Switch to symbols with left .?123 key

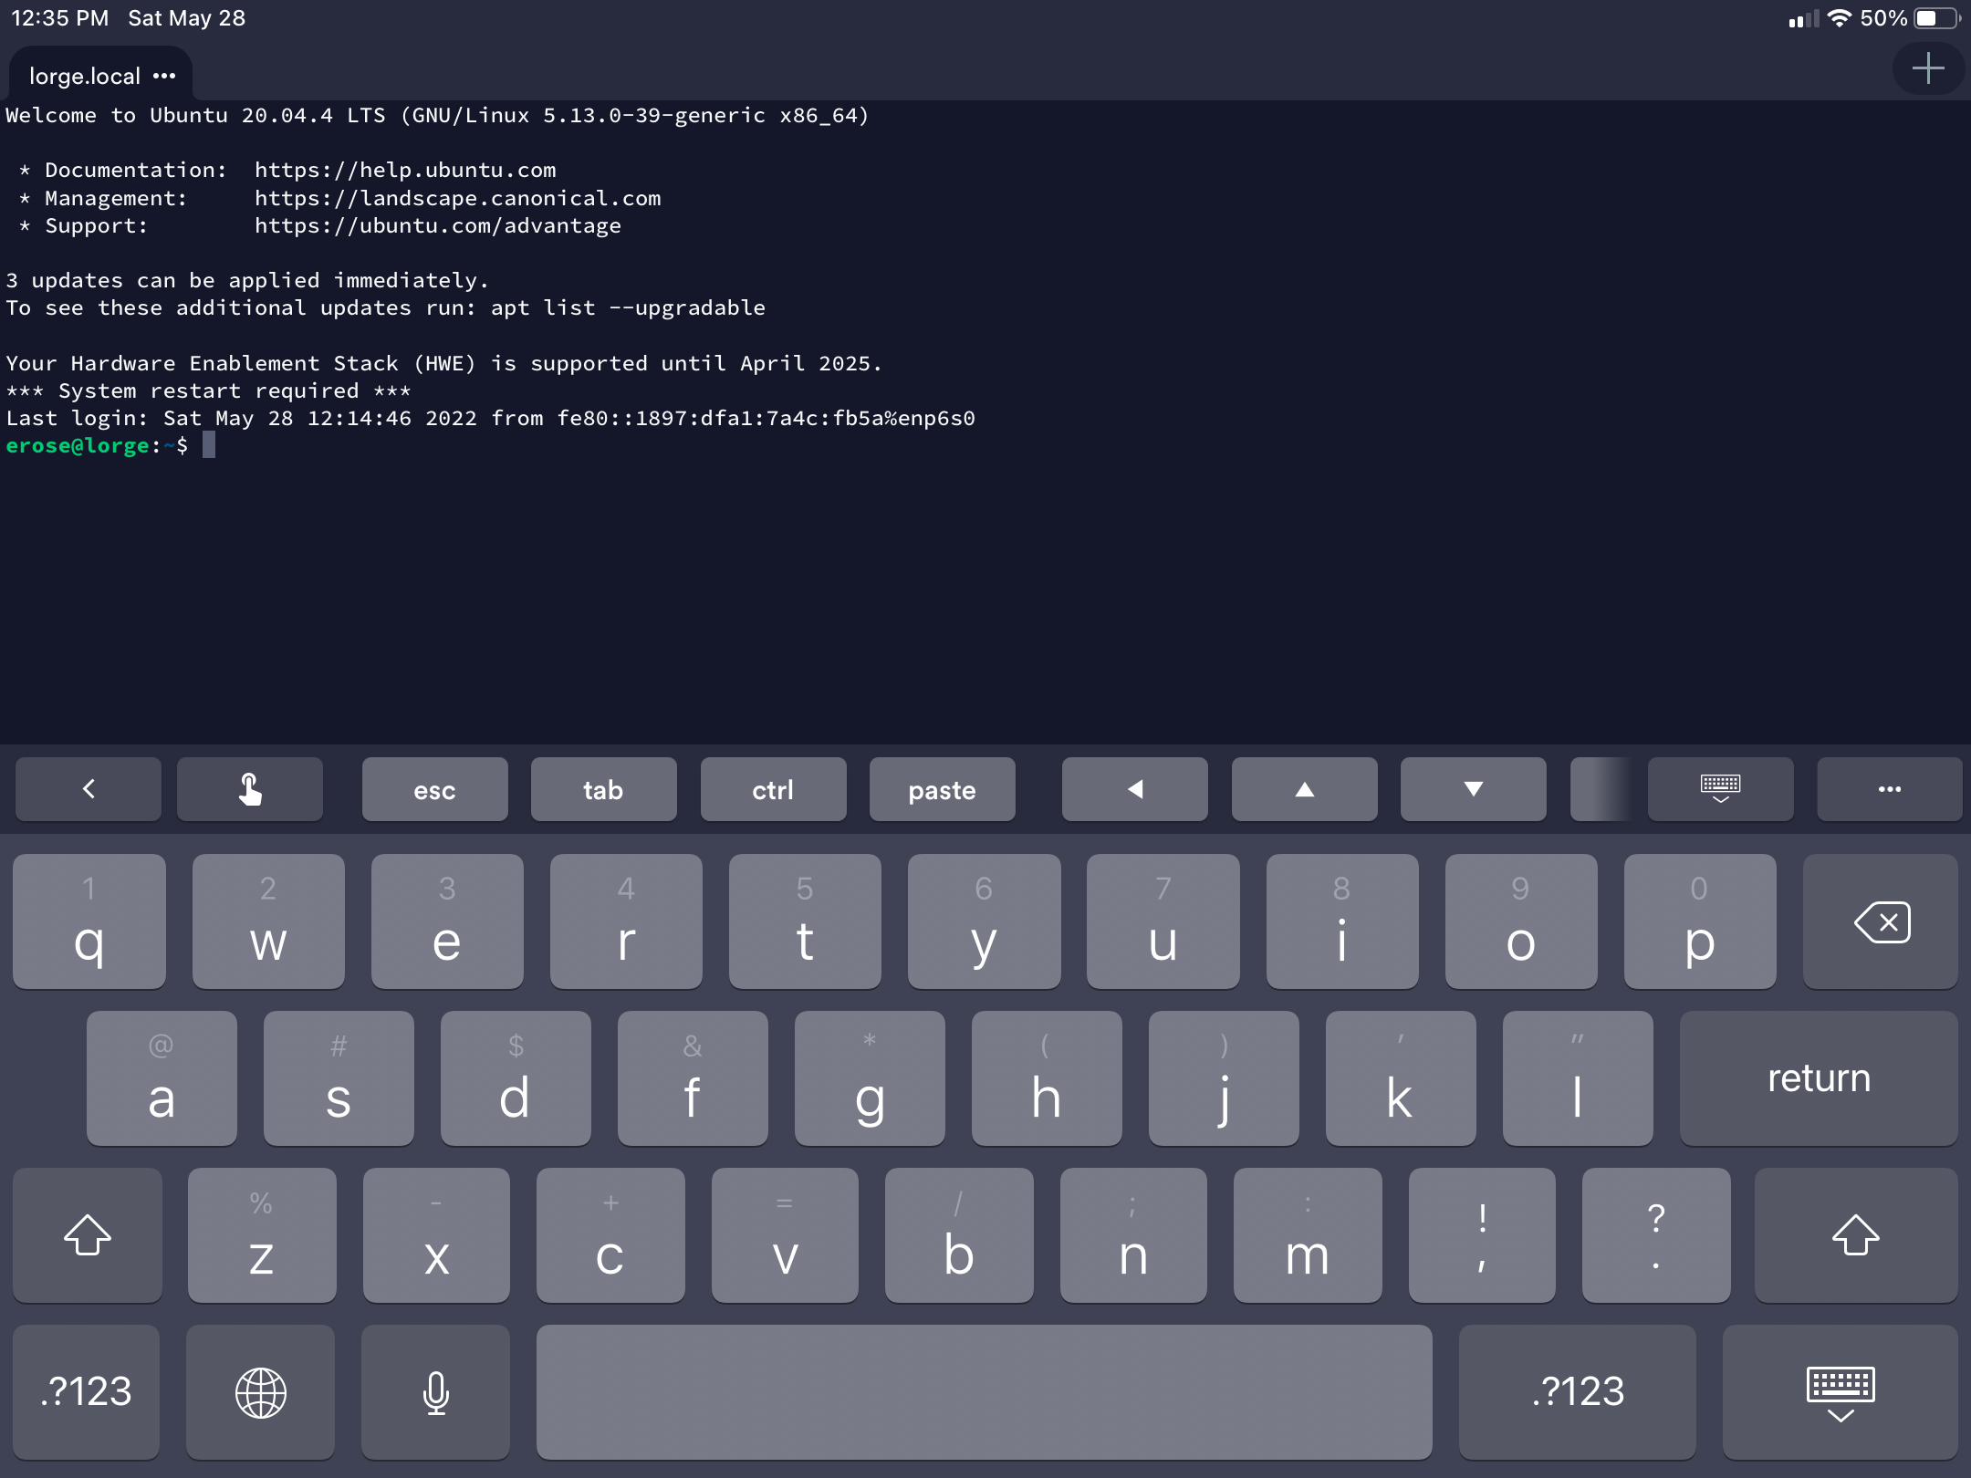click(x=86, y=1392)
